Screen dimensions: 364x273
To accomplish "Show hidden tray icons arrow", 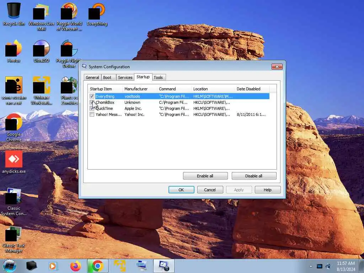I will [311, 266].
